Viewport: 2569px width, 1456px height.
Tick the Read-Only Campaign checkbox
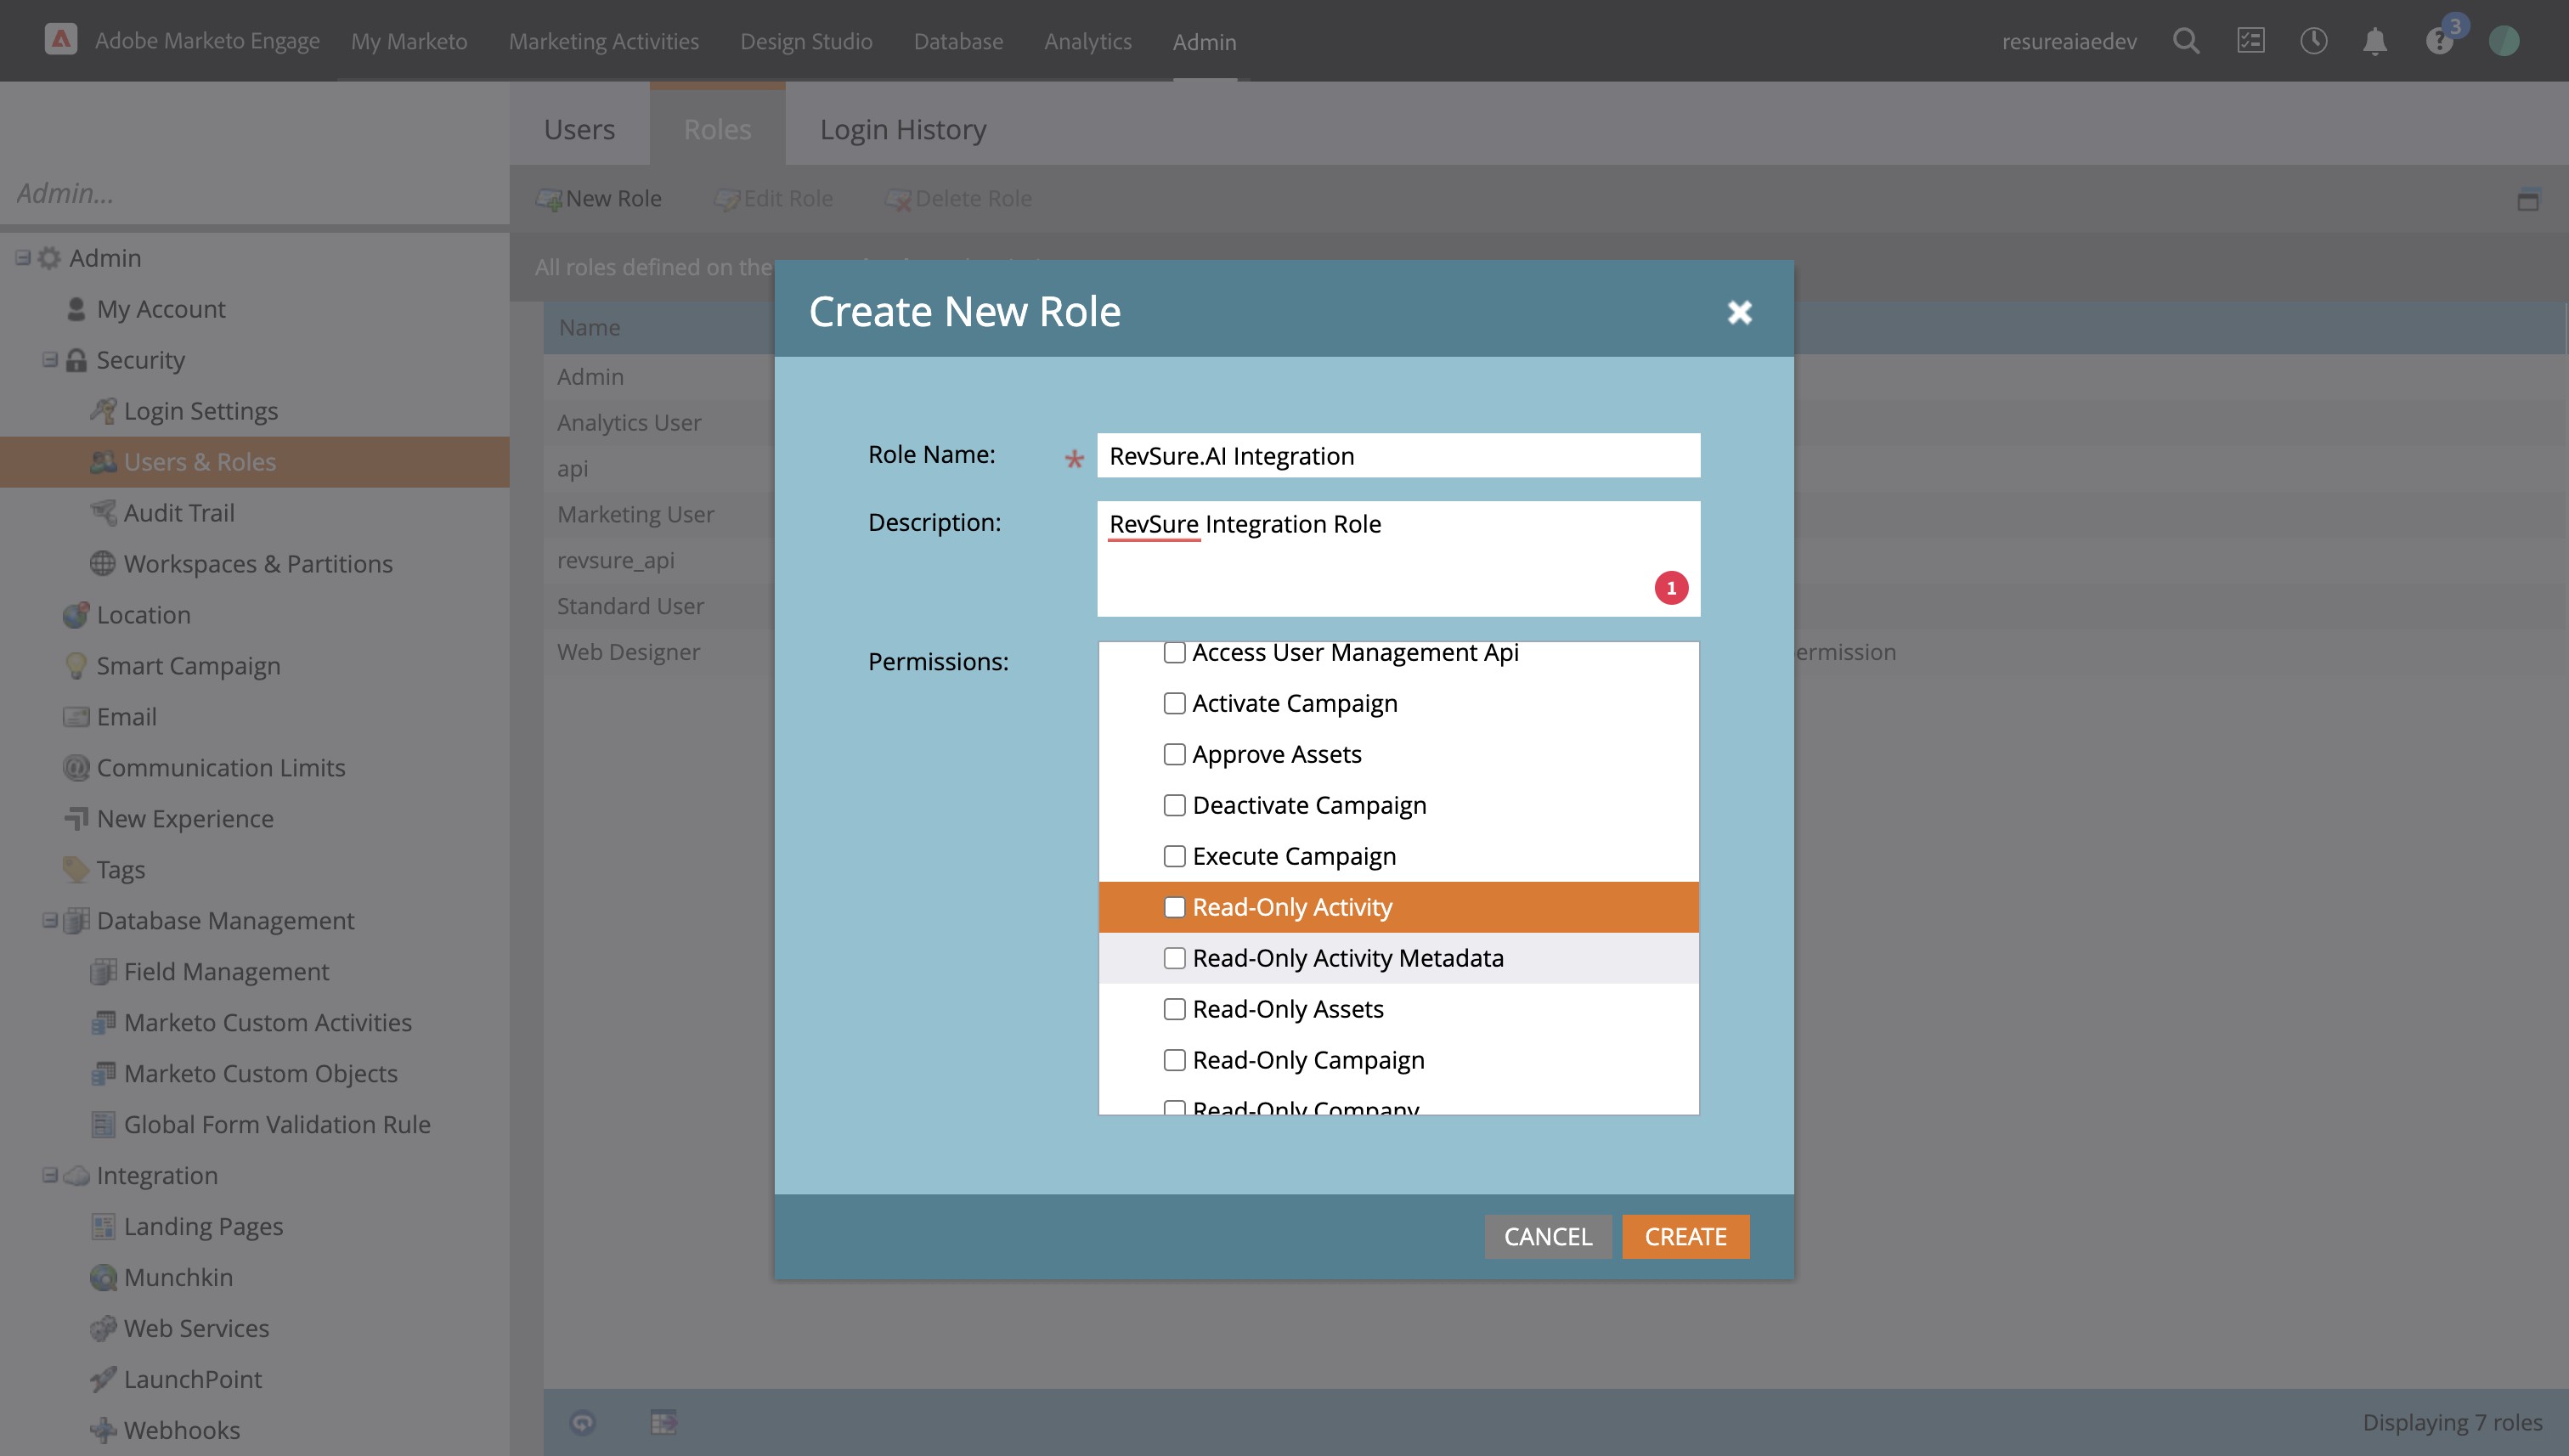tap(1175, 1060)
